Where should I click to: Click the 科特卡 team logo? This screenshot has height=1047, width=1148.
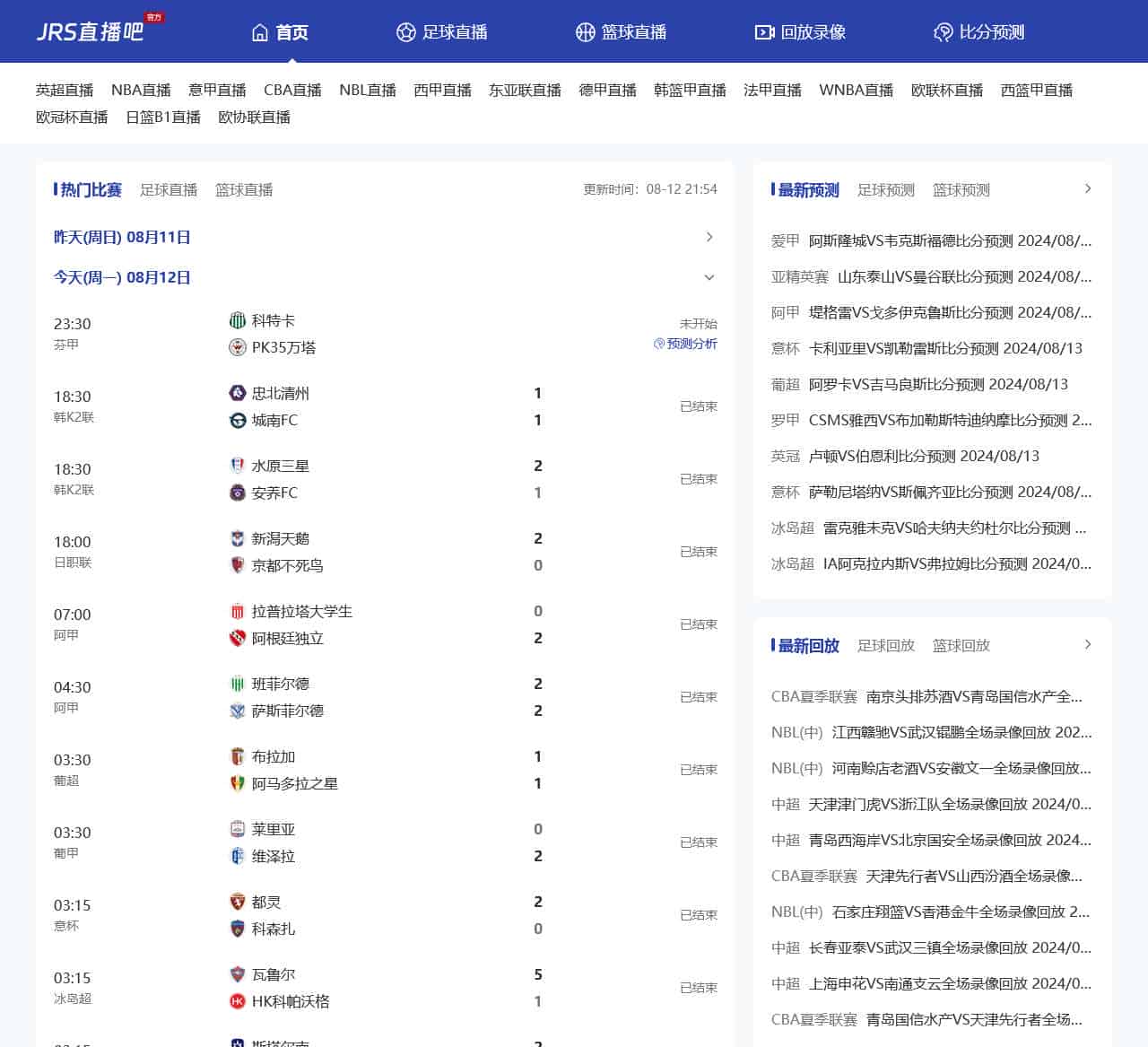click(x=238, y=320)
